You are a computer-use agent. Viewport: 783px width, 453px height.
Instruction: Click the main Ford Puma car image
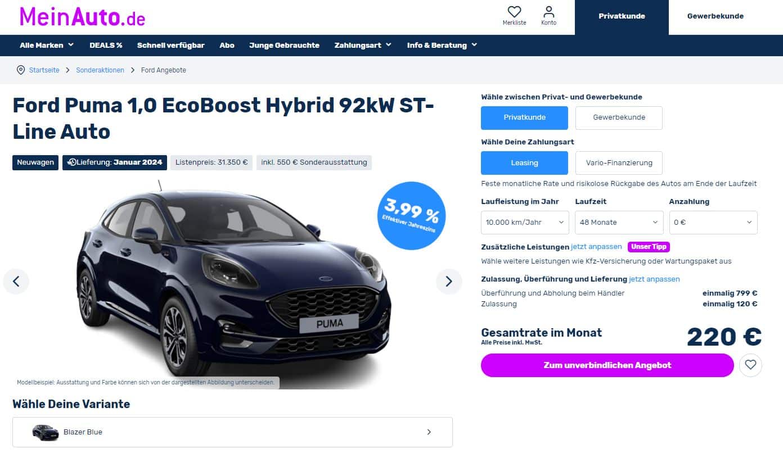[233, 284]
